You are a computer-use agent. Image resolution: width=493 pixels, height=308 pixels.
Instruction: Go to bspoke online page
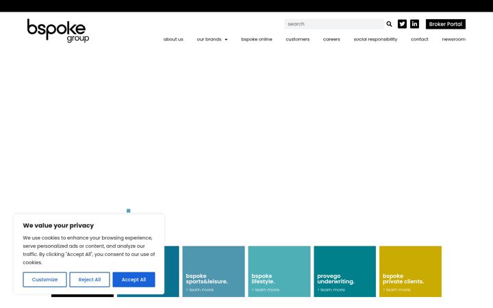pos(257,39)
